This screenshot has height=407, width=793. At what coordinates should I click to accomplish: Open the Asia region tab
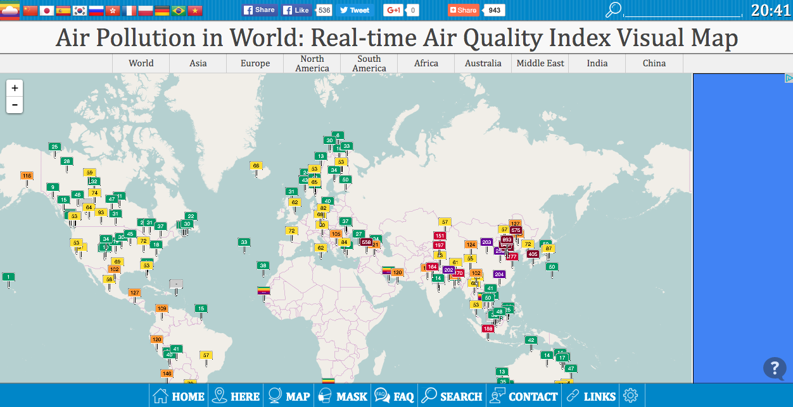coord(198,63)
